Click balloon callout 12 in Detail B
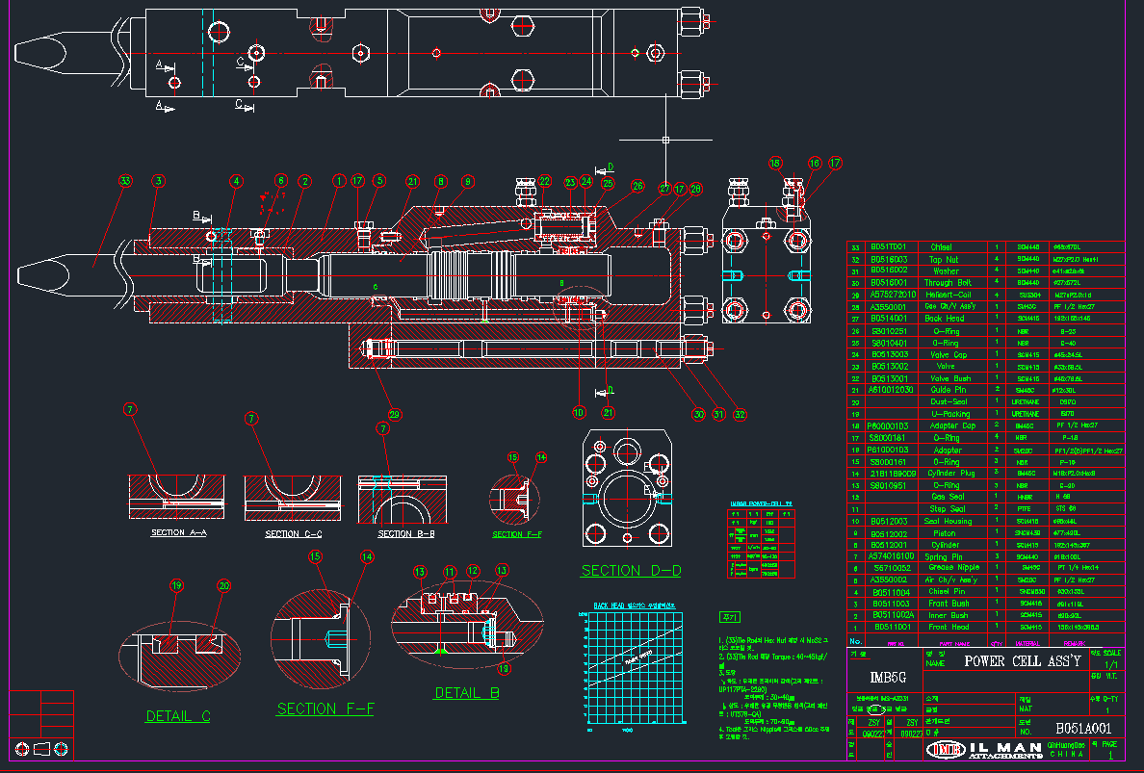 pos(473,571)
